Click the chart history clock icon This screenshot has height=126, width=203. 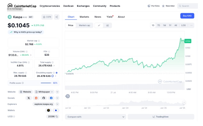click(x=68, y=96)
